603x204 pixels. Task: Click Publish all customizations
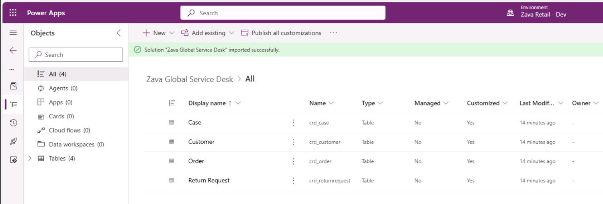[281, 33]
